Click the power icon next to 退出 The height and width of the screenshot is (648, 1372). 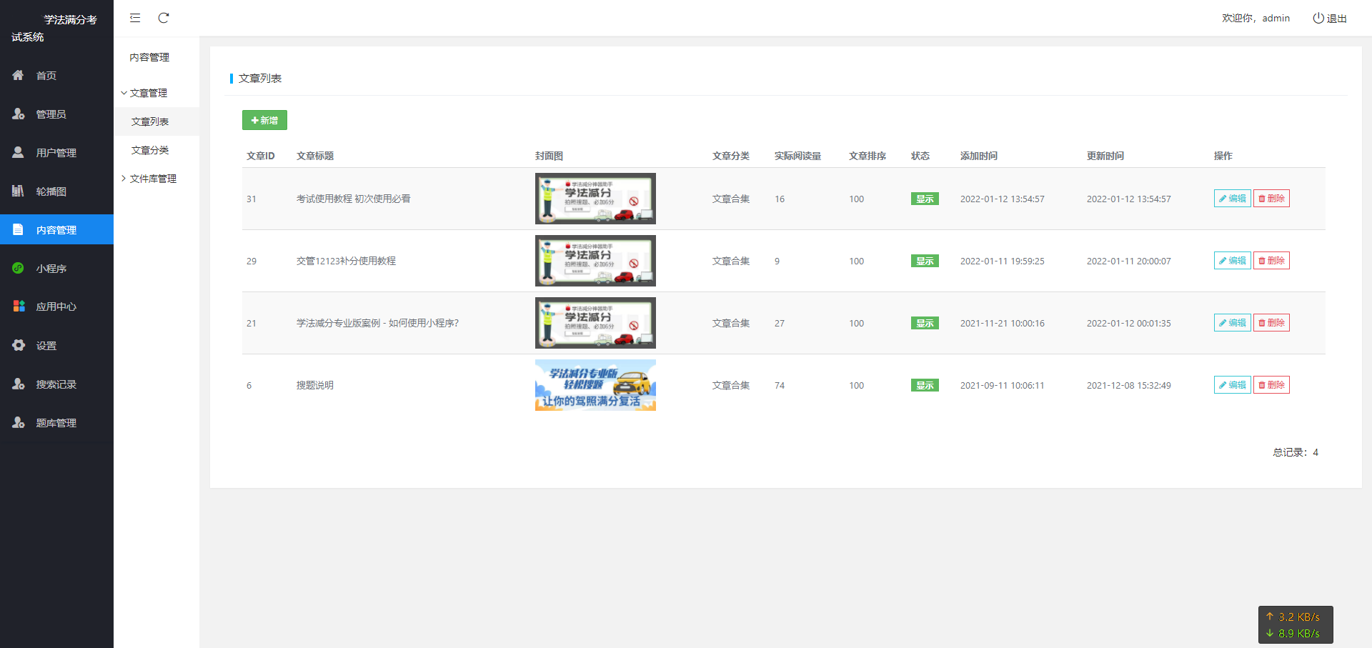pyautogui.click(x=1318, y=18)
